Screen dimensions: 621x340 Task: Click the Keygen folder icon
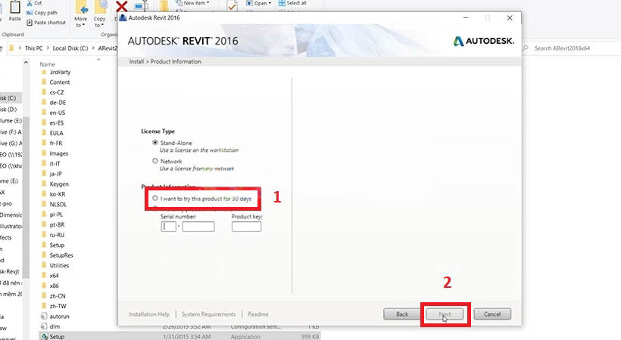44,184
